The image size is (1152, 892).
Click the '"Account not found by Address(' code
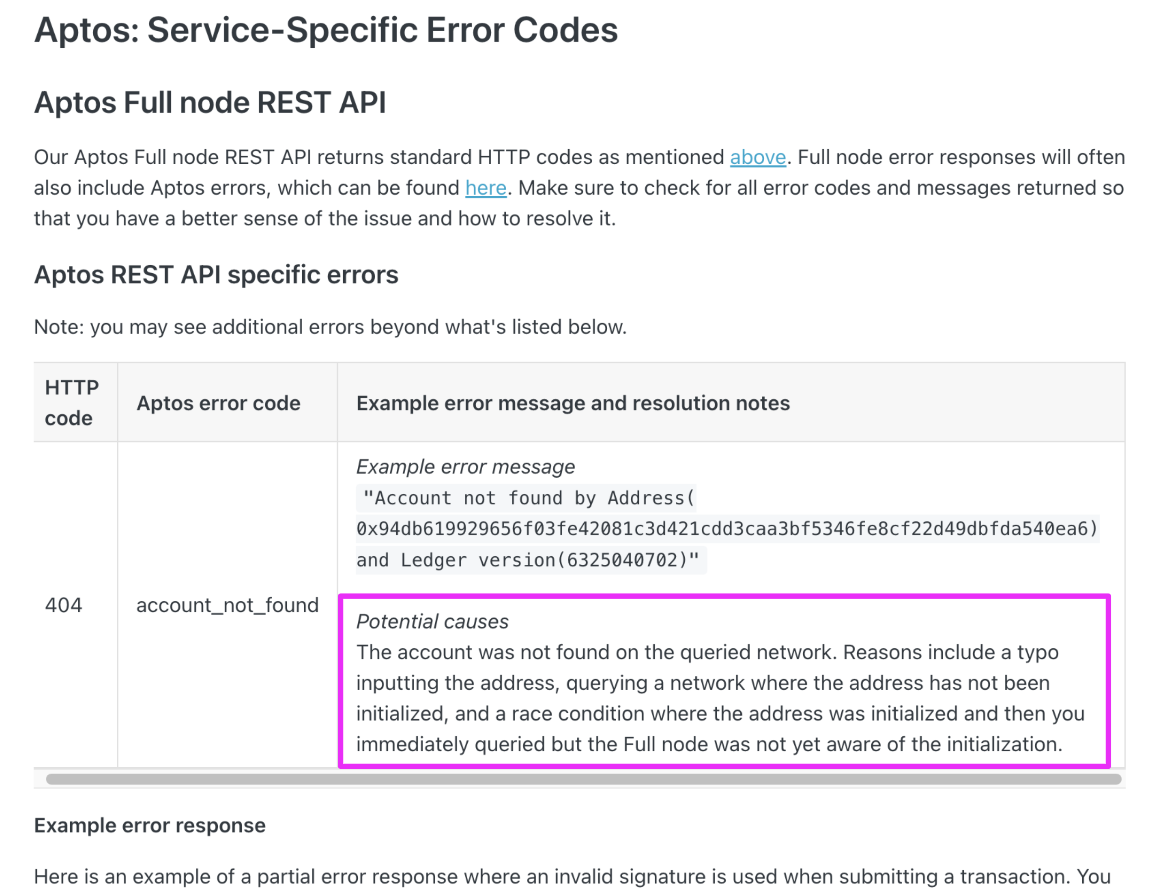526,498
